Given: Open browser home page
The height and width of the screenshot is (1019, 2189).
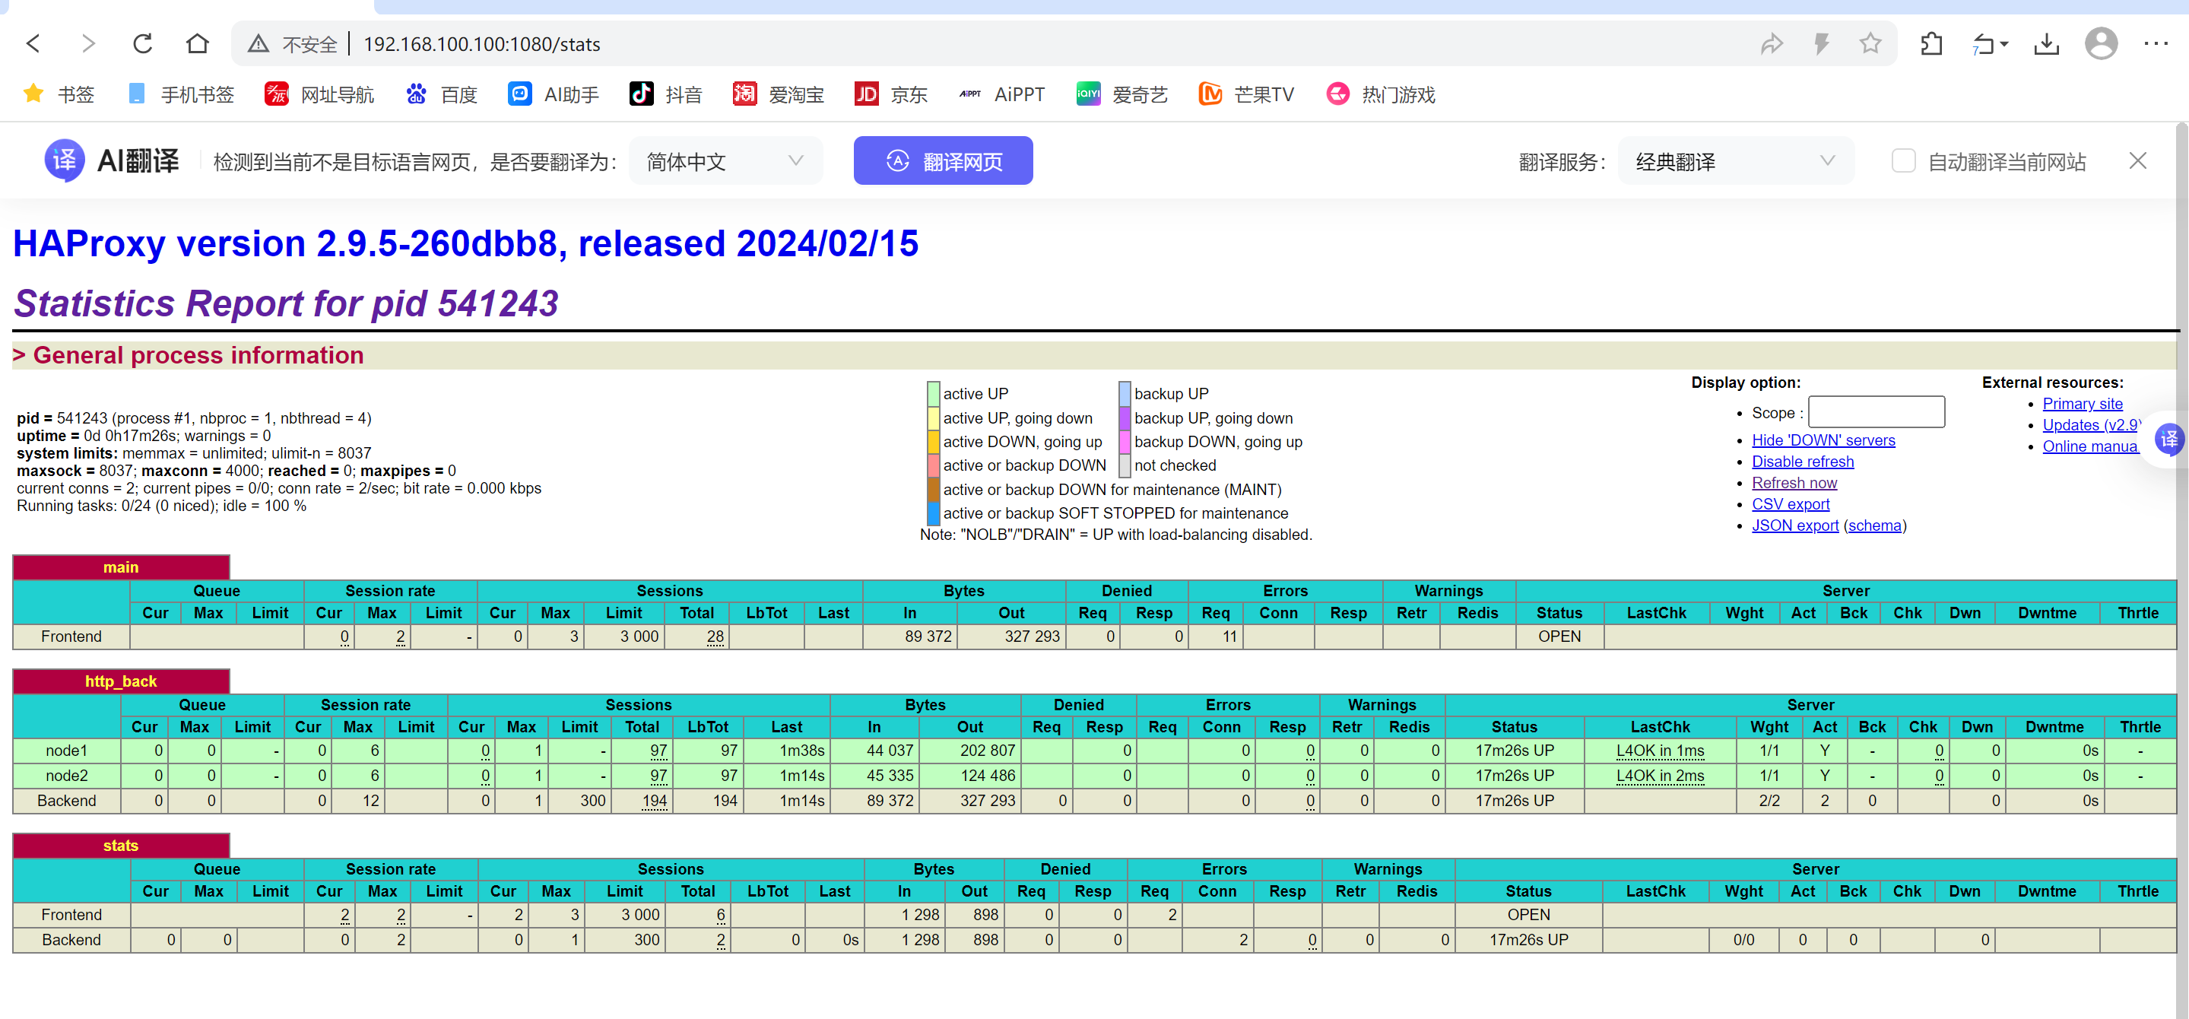Looking at the screenshot, I should (197, 43).
